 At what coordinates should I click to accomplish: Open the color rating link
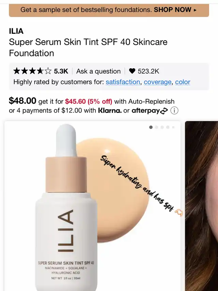183,82
